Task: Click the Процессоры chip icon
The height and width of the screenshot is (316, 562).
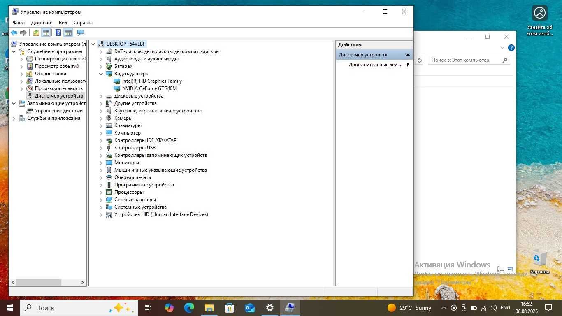Action: pyautogui.click(x=109, y=192)
